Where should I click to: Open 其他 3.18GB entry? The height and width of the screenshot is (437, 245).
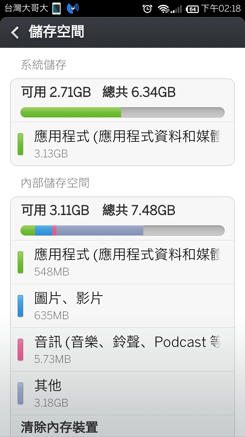122,393
